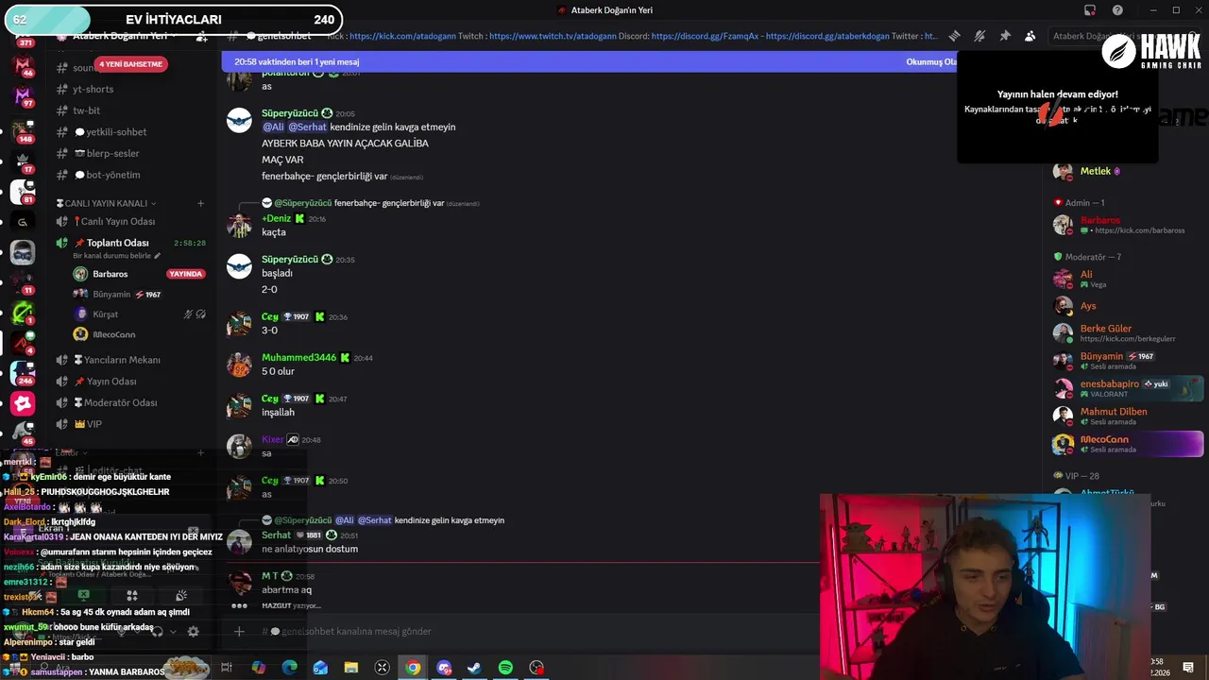The width and height of the screenshot is (1209, 680).
Task: Toggle channel notification mute bell icon
Action: click(979, 36)
